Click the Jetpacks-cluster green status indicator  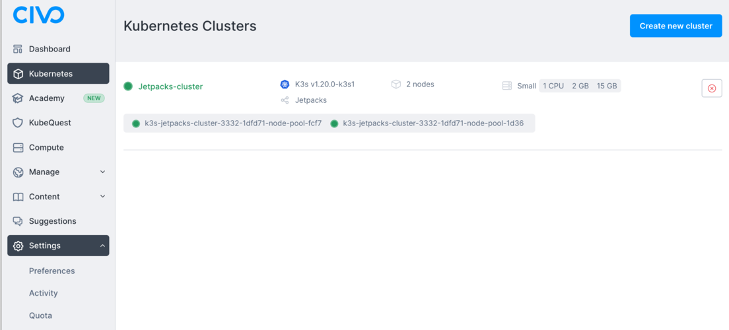(x=128, y=86)
